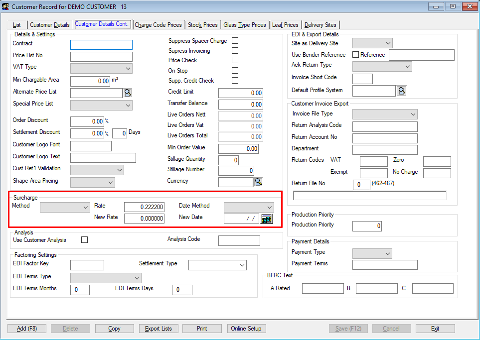This screenshot has width=480, height=340.
Task: Open the Delivery Sites tab
Action: click(320, 25)
